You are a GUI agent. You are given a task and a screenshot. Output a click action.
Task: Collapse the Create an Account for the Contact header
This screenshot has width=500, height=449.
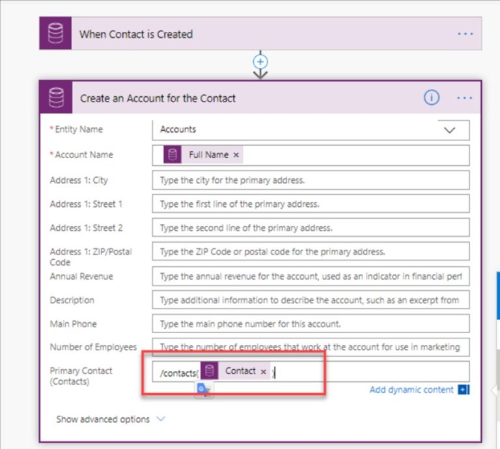tap(158, 98)
